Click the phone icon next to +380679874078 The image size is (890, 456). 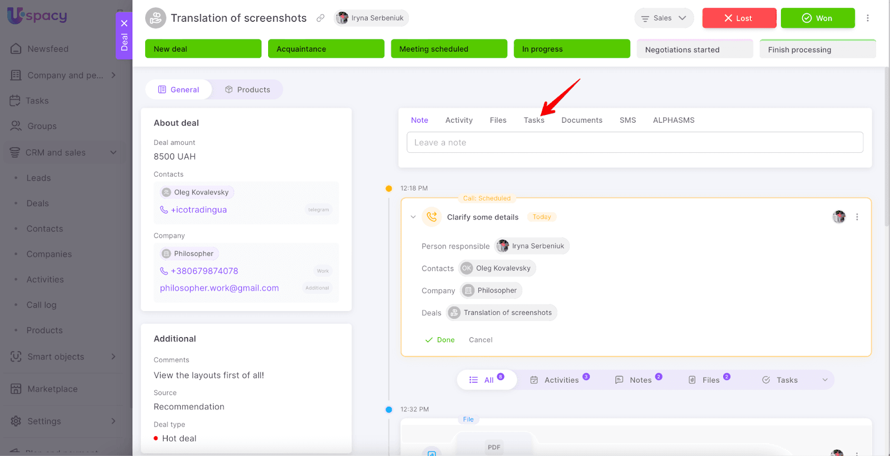point(164,271)
